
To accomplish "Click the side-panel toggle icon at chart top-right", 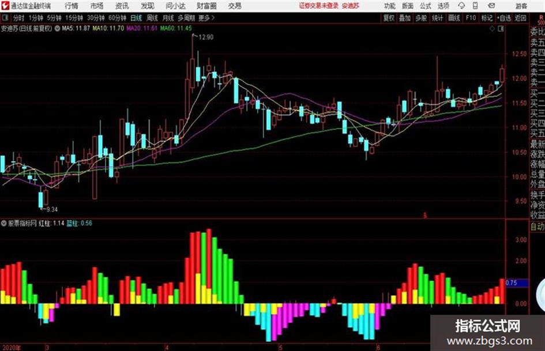I will pyautogui.click(x=501, y=29).
